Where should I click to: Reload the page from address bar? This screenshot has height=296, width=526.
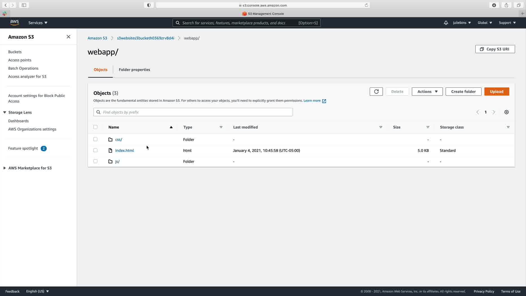click(x=366, y=5)
